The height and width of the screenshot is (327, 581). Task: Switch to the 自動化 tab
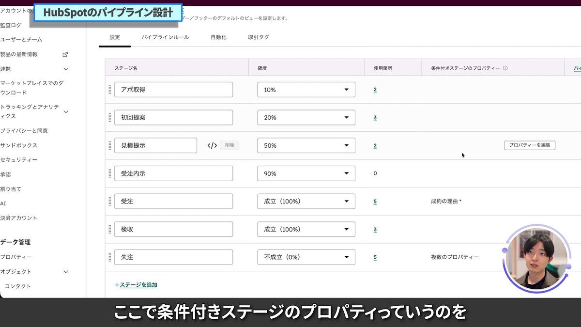click(x=218, y=37)
